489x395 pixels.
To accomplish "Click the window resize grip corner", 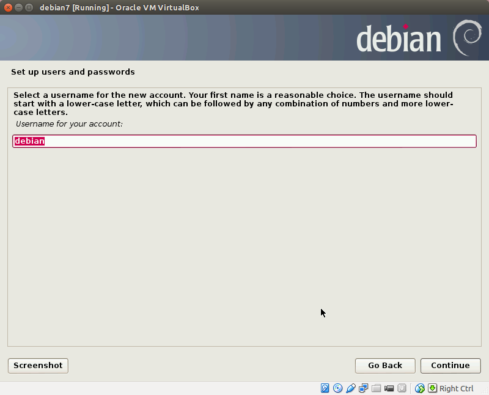I will (484, 390).
